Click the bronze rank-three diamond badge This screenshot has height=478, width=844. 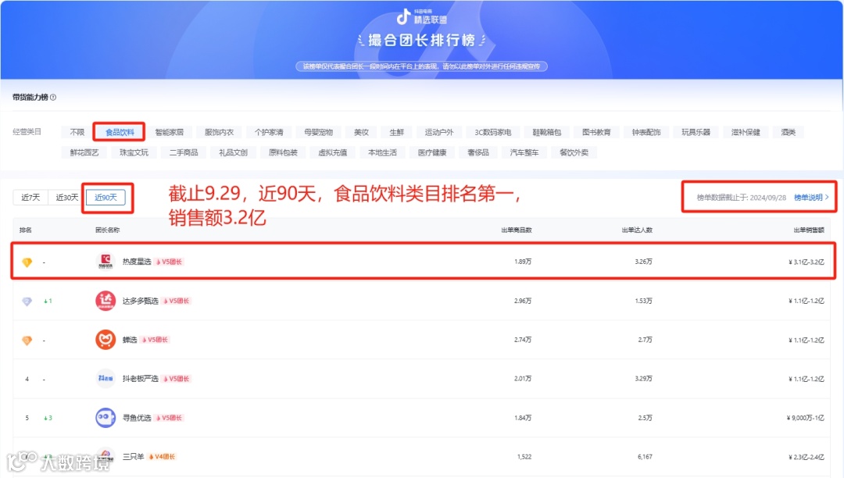pyautogui.click(x=27, y=341)
